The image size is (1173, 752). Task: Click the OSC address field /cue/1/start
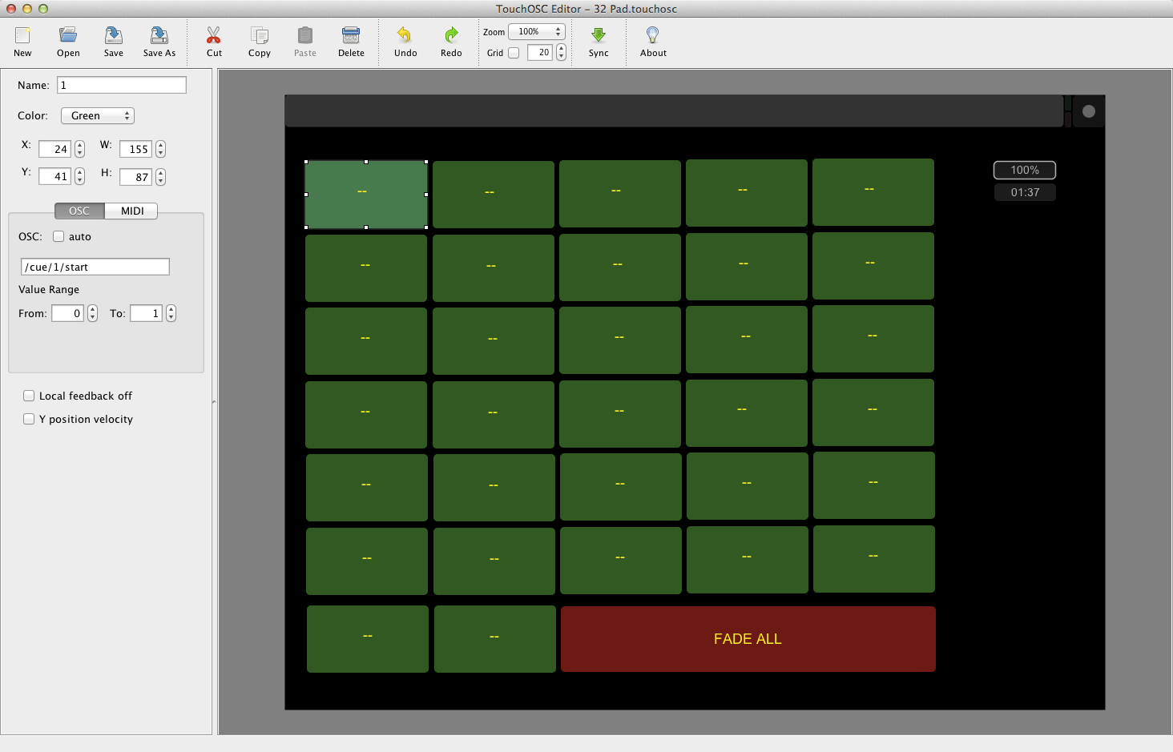[95, 267]
